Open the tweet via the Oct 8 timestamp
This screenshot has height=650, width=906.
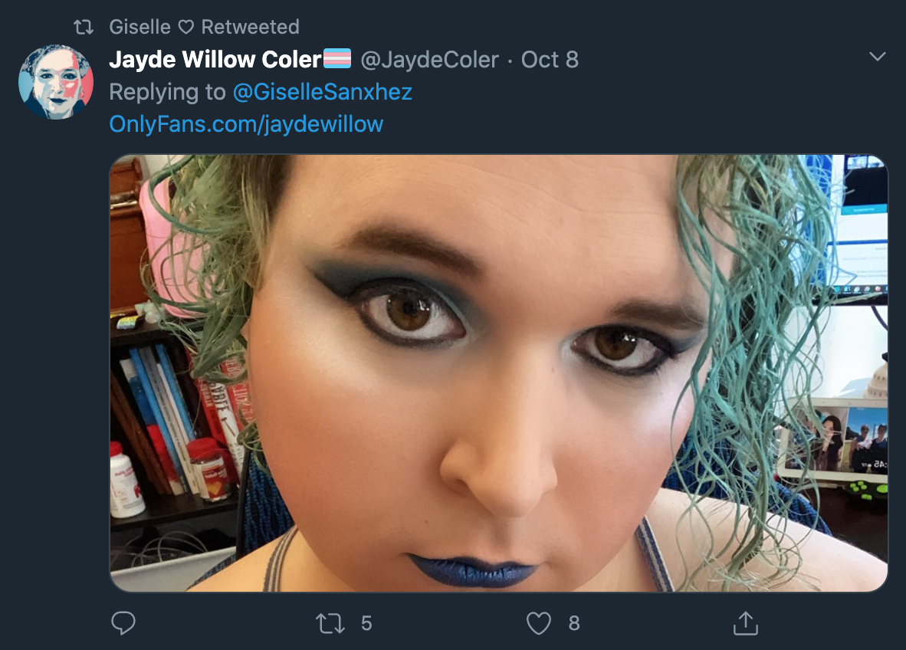click(550, 60)
